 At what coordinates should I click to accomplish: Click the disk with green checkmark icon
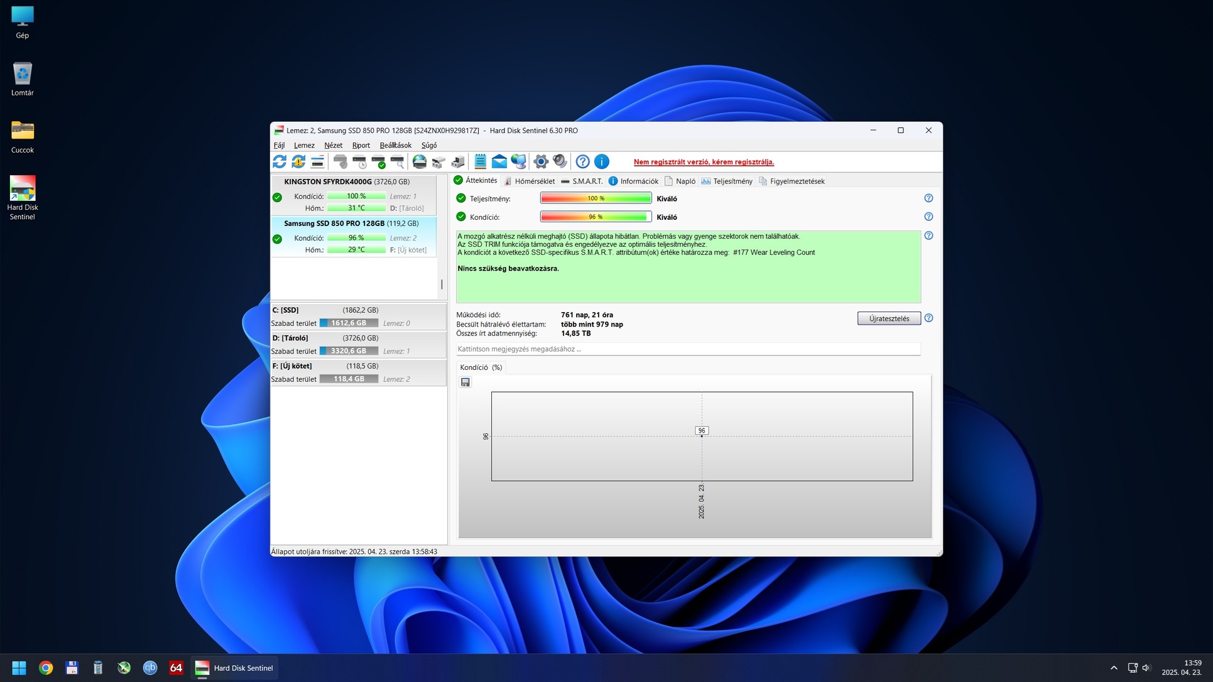(x=379, y=162)
